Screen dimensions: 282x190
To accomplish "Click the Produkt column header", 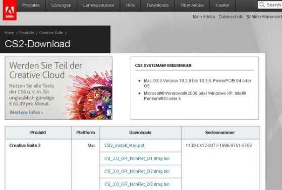I will [38, 133].
